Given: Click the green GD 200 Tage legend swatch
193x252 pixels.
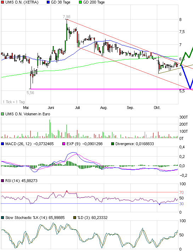Looking at the screenshot, I should pyautogui.click(x=80, y=2).
